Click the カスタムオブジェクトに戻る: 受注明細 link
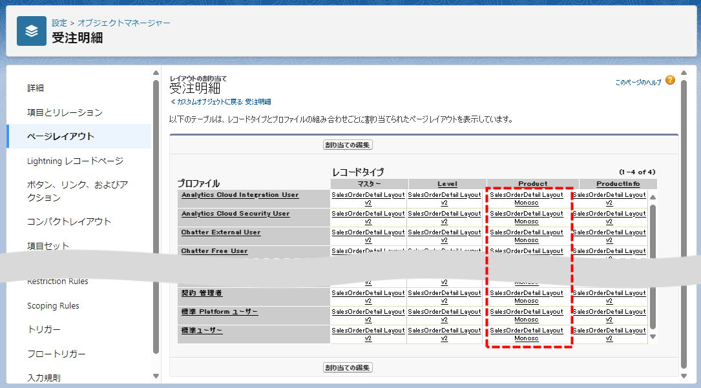 [x=220, y=102]
